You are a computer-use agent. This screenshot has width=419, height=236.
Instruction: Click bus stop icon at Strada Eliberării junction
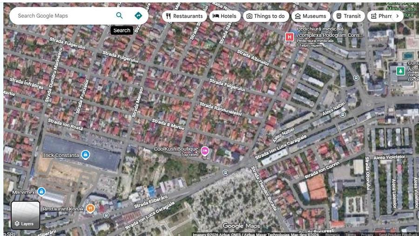225,173
